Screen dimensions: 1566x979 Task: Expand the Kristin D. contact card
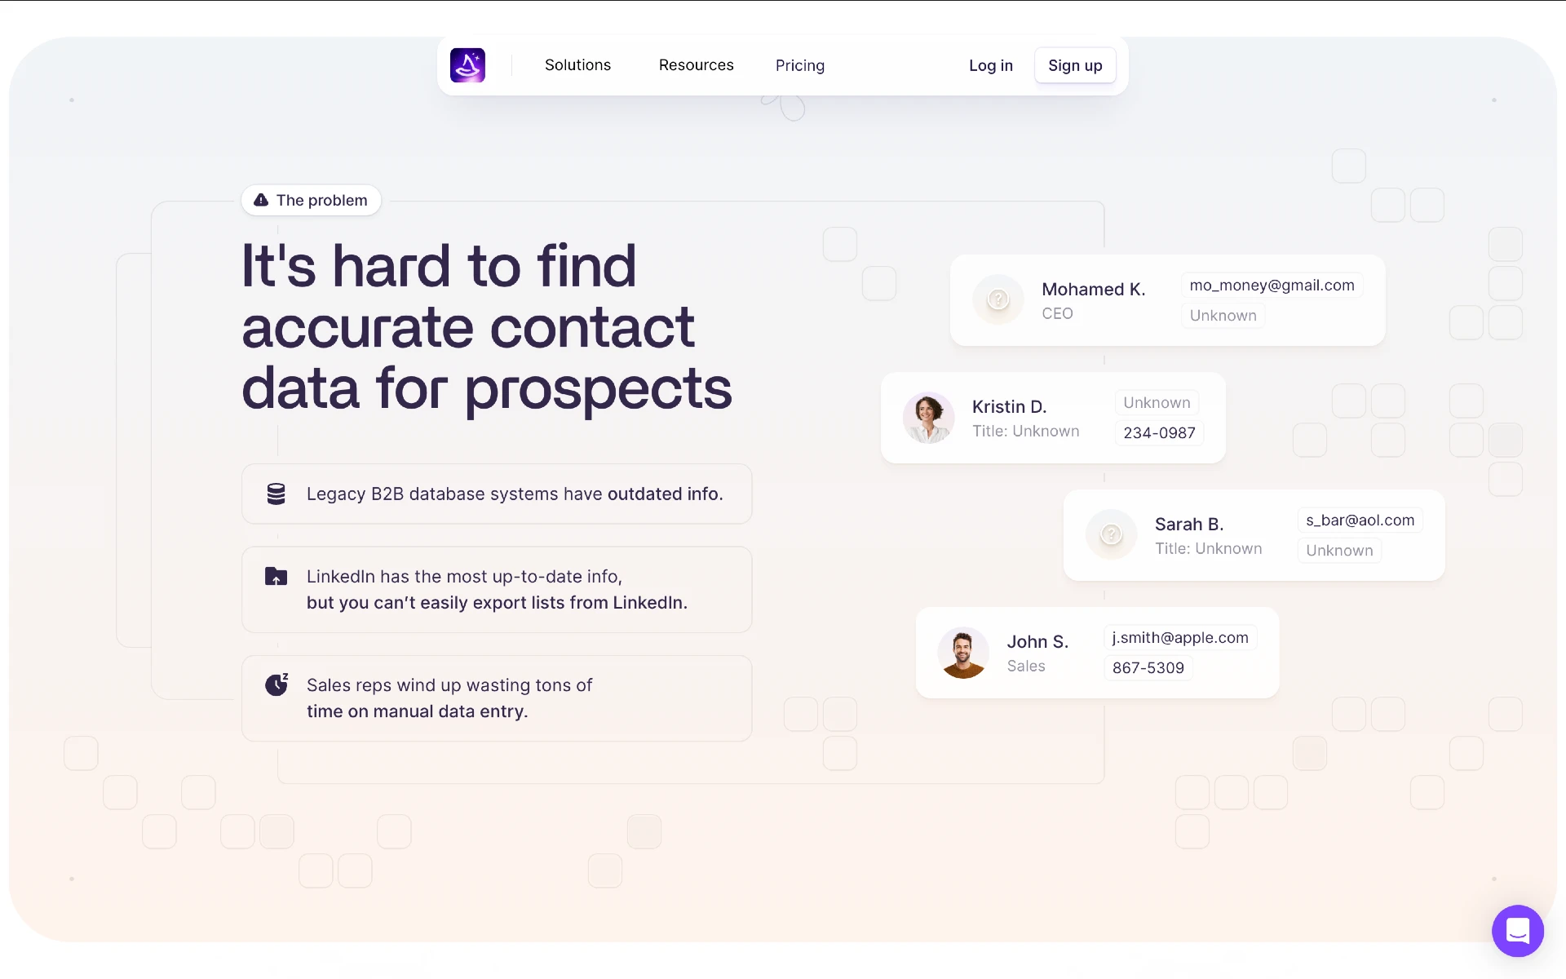pyautogui.click(x=1052, y=418)
